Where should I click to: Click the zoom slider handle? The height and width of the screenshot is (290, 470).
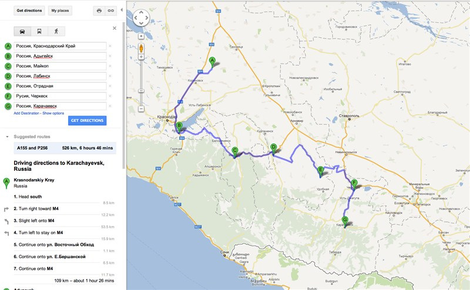tap(141, 91)
